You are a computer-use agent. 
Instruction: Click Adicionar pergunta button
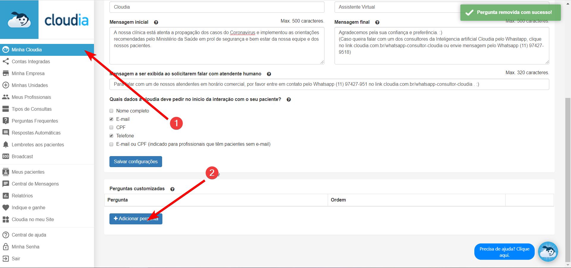pos(136,219)
